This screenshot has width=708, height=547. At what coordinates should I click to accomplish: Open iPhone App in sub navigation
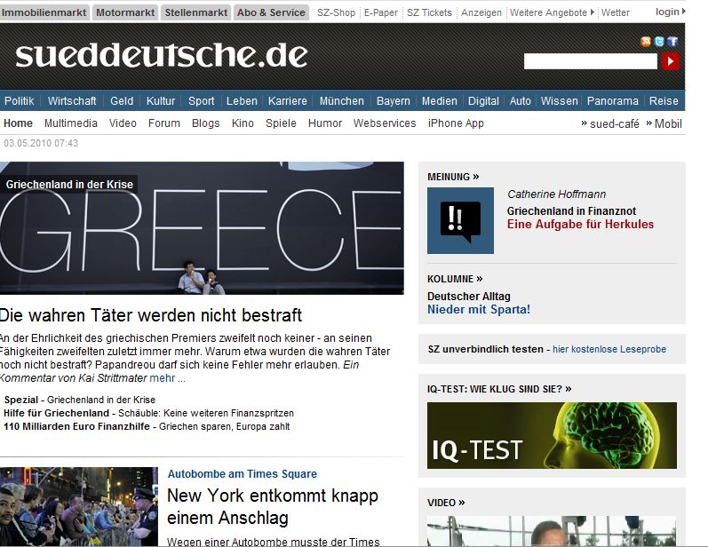pyautogui.click(x=456, y=123)
